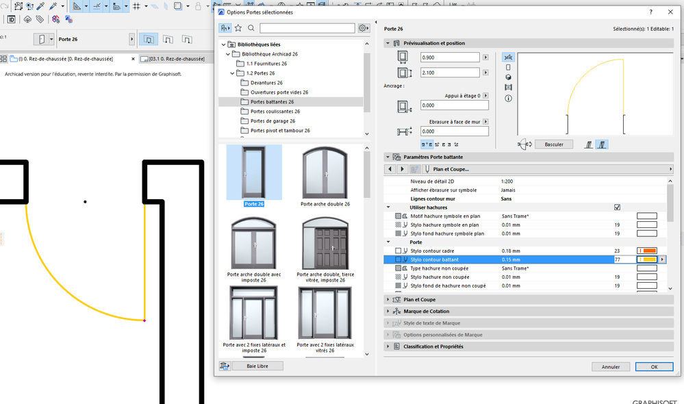Open the Plan et Coupe... page dropdown

click(x=548, y=169)
